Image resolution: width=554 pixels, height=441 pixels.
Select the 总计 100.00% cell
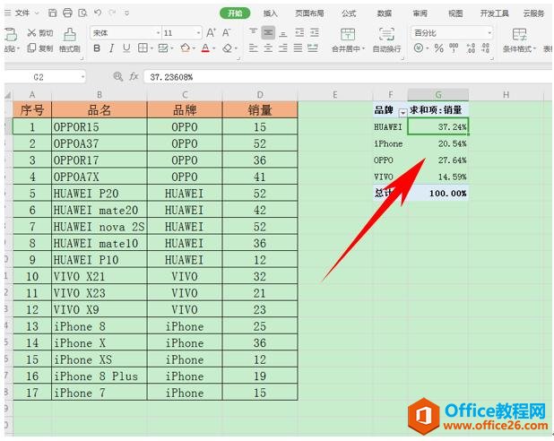[x=438, y=194]
